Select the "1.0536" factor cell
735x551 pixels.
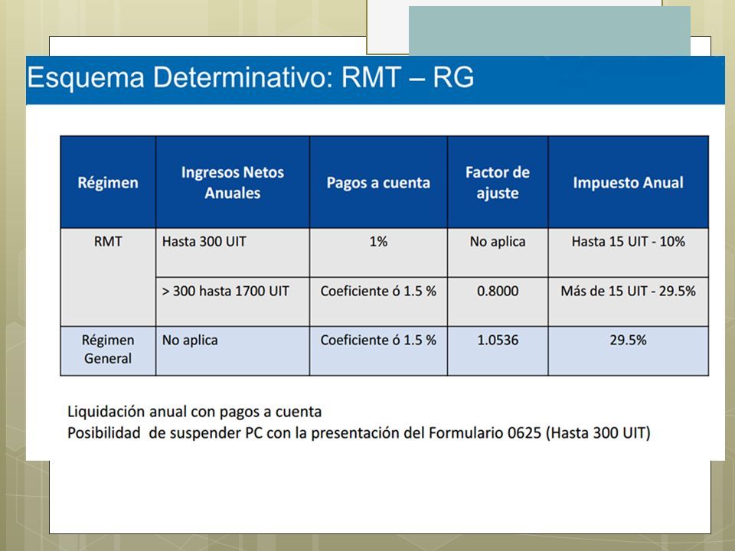498,350
